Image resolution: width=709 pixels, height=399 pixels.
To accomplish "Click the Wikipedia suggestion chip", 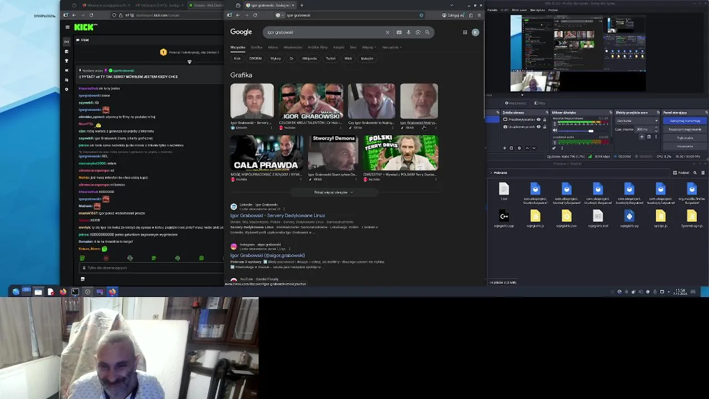I will point(309,58).
